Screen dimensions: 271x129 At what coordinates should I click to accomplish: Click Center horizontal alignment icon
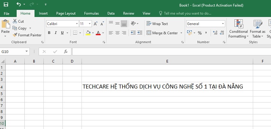(x=118, y=33)
